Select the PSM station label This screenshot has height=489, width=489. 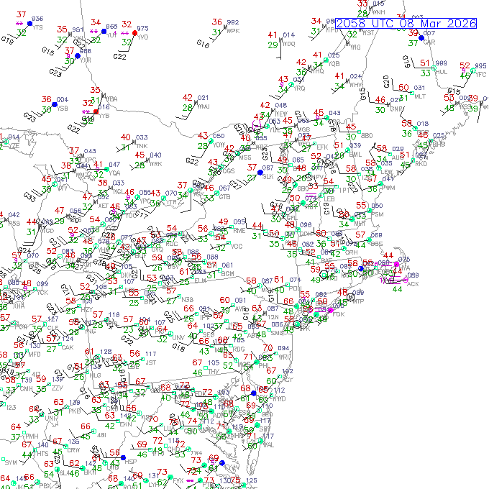(x=378, y=214)
